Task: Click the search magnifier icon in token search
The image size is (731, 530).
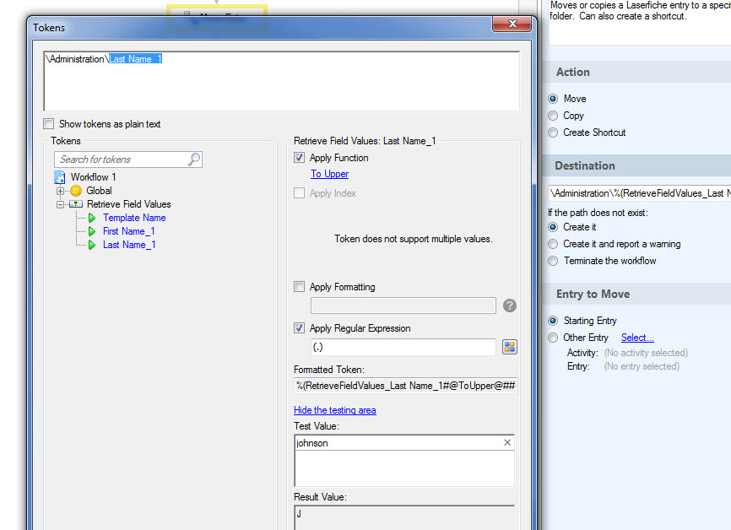Action: [194, 160]
